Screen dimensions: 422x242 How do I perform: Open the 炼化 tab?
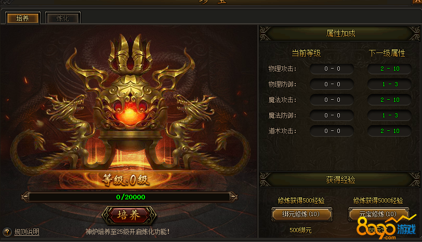63,18
